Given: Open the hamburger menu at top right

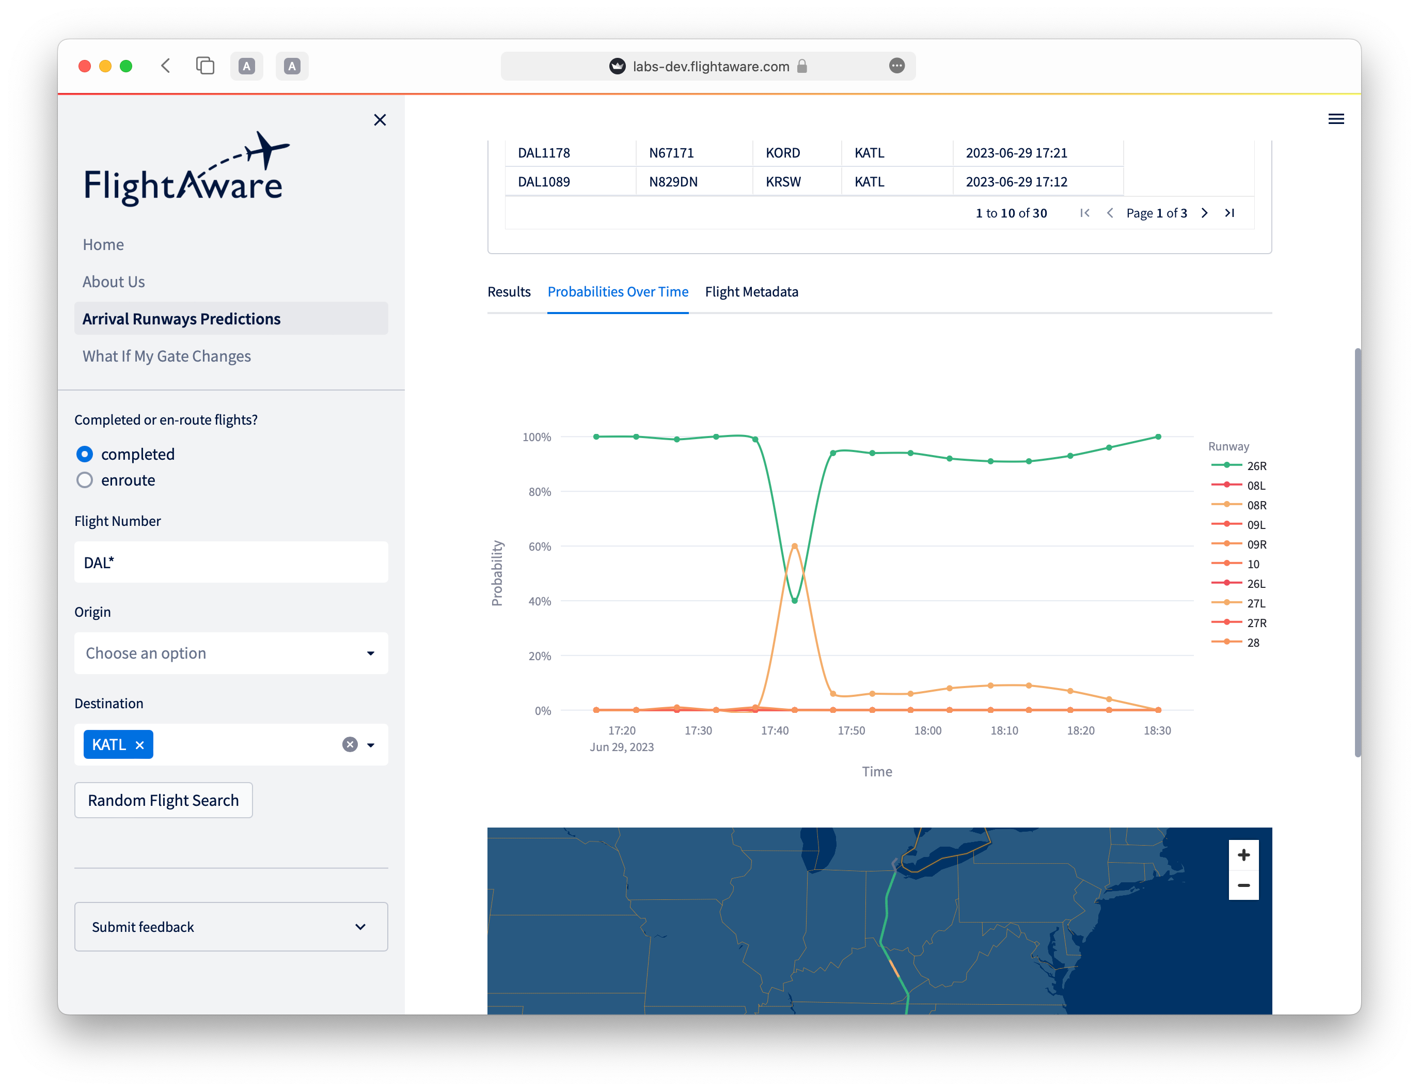Looking at the screenshot, I should point(1335,119).
